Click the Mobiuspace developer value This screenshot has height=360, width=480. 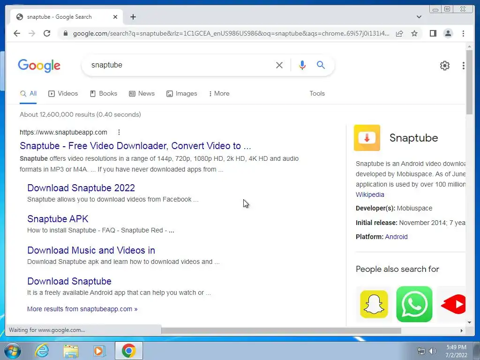[x=414, y=209]
